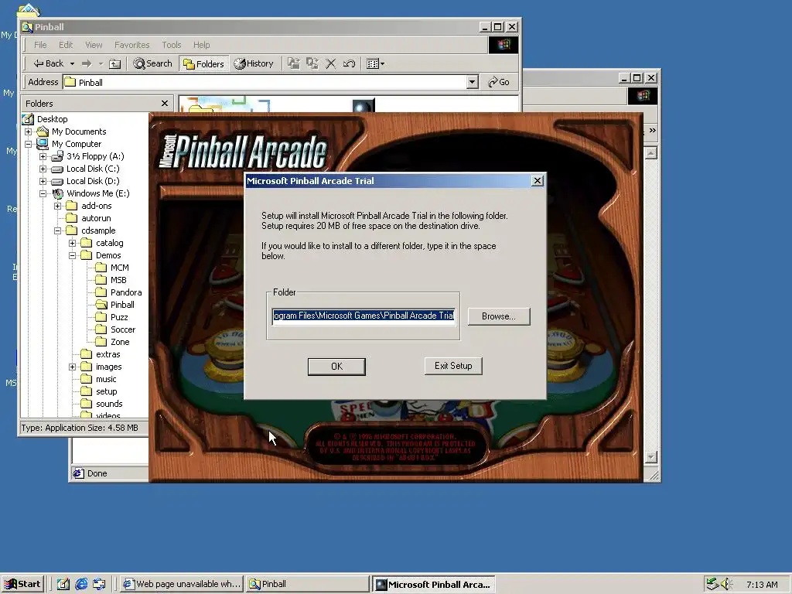Collapse My Computer in folder tree
The image size is (792, 594).
[x=29, y=144]
